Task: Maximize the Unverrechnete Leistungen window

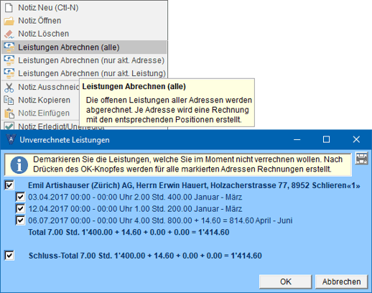Action: pyautogui.click(x=326, y=139)
